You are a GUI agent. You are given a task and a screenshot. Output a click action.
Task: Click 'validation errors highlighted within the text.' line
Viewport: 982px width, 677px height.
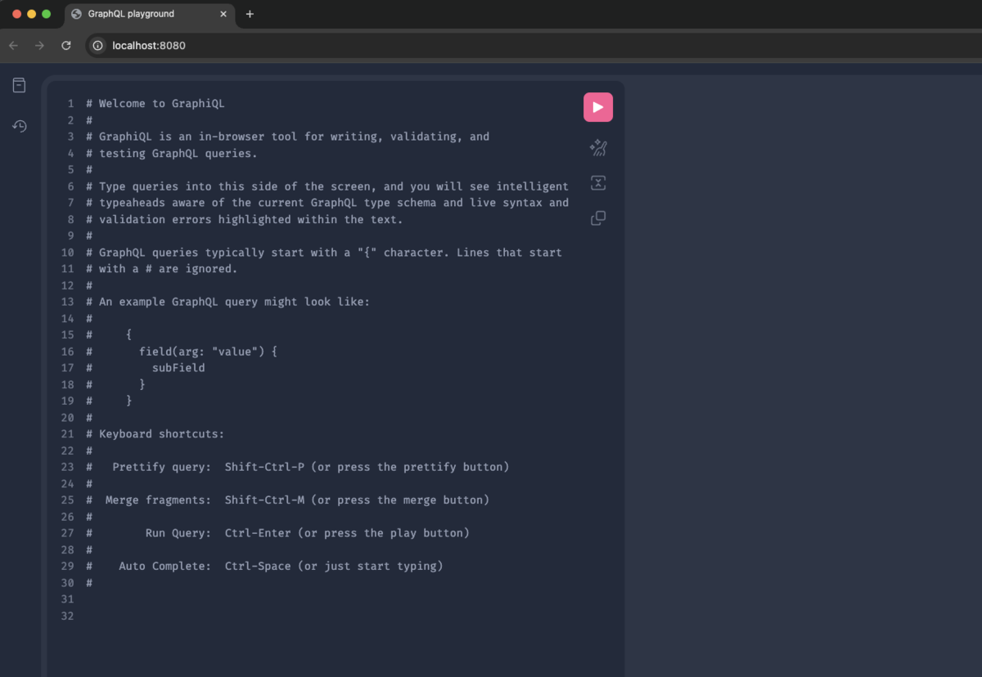(244, 219)
